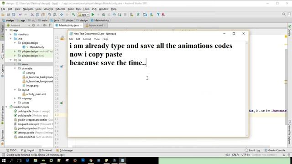Open the Android Studio File menu
Image resolution: width=292 pixels, height=164 pixels.
tap(3, 9)
